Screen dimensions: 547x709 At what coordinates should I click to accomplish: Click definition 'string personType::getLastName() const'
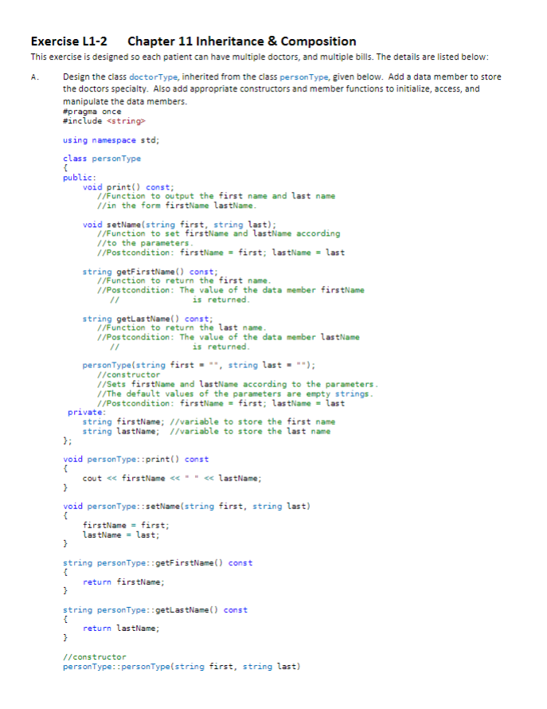tap(155, 610)
